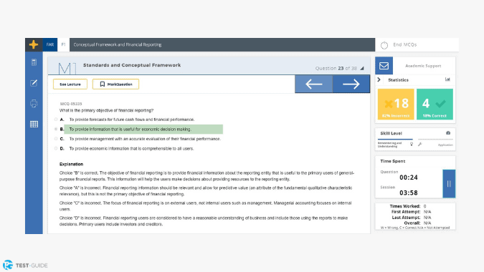
Task: Click the Times Worked value
Action: [424, 206]
